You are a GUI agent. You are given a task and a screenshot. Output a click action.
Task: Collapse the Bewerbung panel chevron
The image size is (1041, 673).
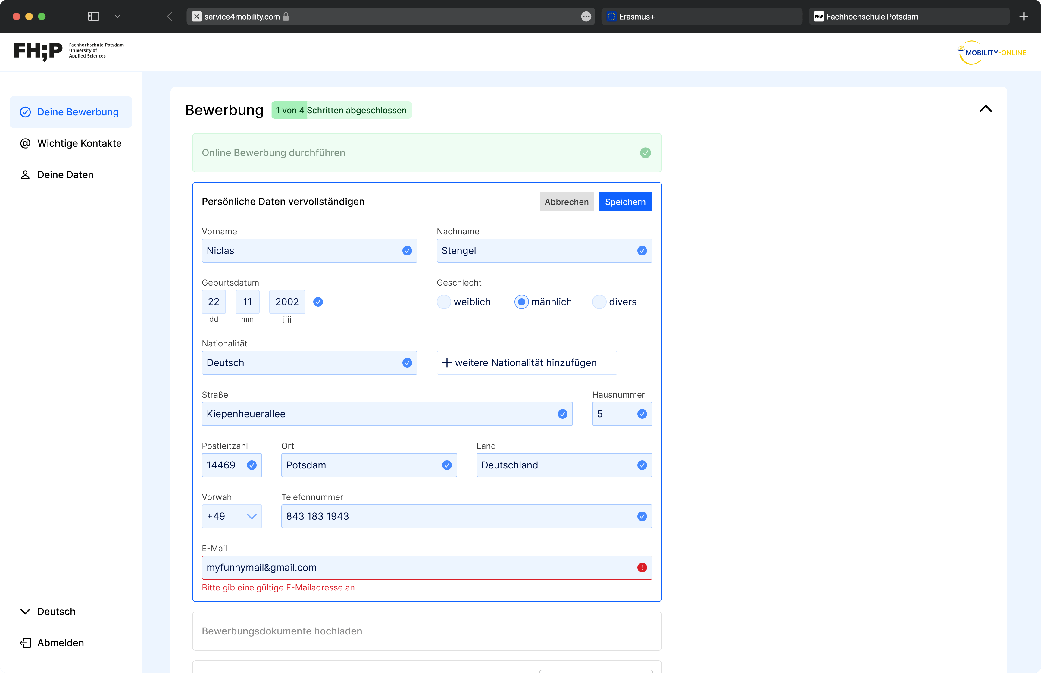click(x=986, y=109)
